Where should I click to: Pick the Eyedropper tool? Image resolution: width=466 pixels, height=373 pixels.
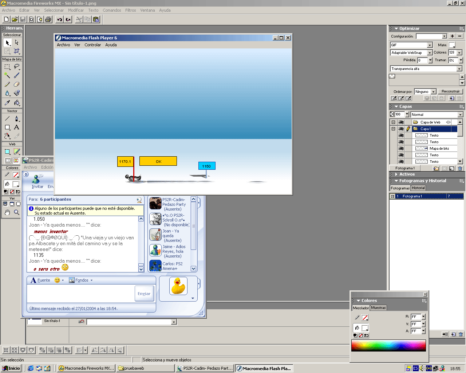click(7, 103)
